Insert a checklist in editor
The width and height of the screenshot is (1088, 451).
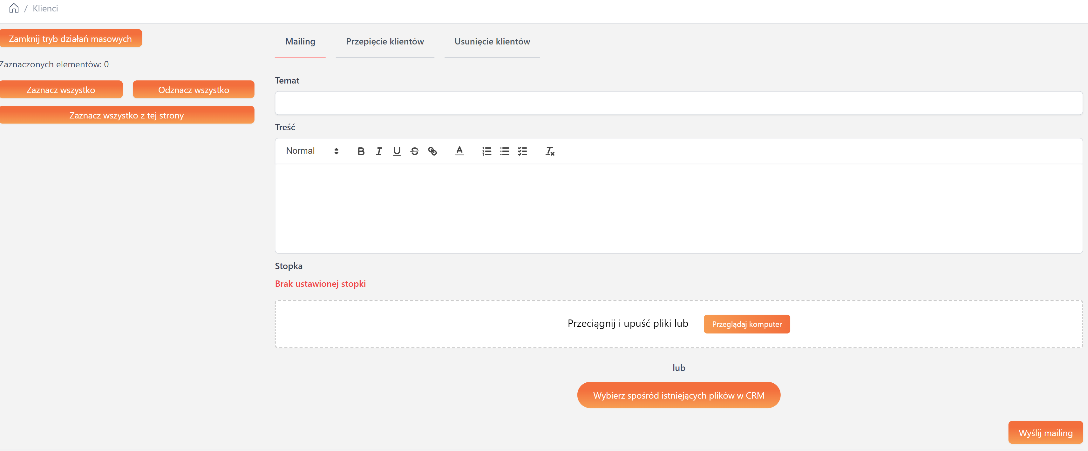point(522,151)
